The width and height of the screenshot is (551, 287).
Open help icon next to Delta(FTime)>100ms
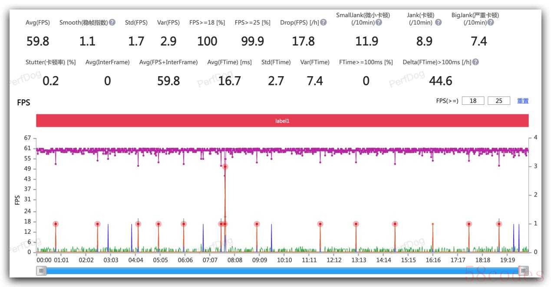(475, 62)
